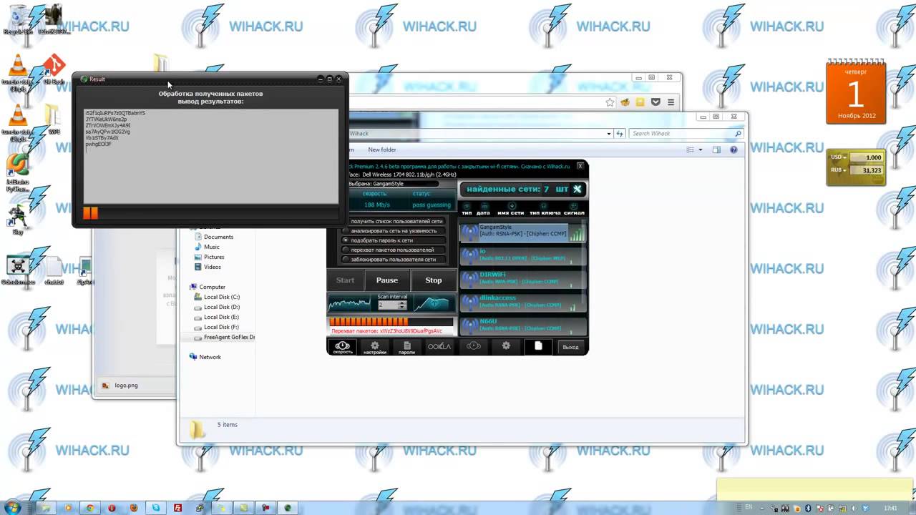Select Local Disk (C:) in sidebar
This screenshot has width=916, height=515.
pos(217,297)
